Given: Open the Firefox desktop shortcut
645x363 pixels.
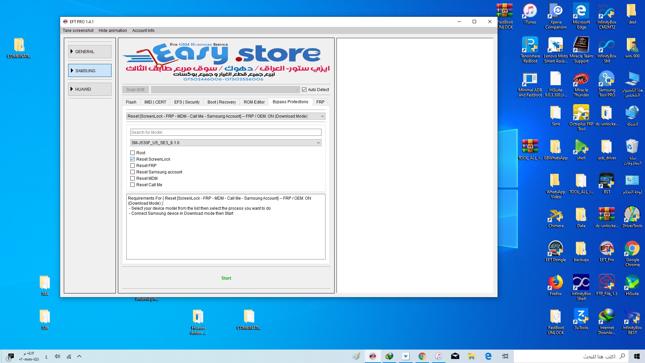Looking at the screenshot, I should (556, 285).
